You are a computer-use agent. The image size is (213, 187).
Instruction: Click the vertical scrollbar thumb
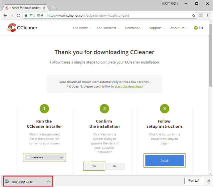point(211,55)
